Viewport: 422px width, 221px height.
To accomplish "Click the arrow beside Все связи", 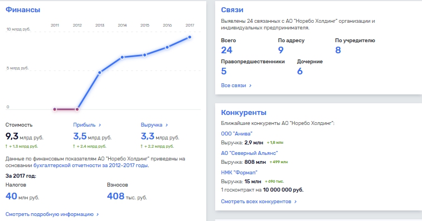I will (250, 86).
